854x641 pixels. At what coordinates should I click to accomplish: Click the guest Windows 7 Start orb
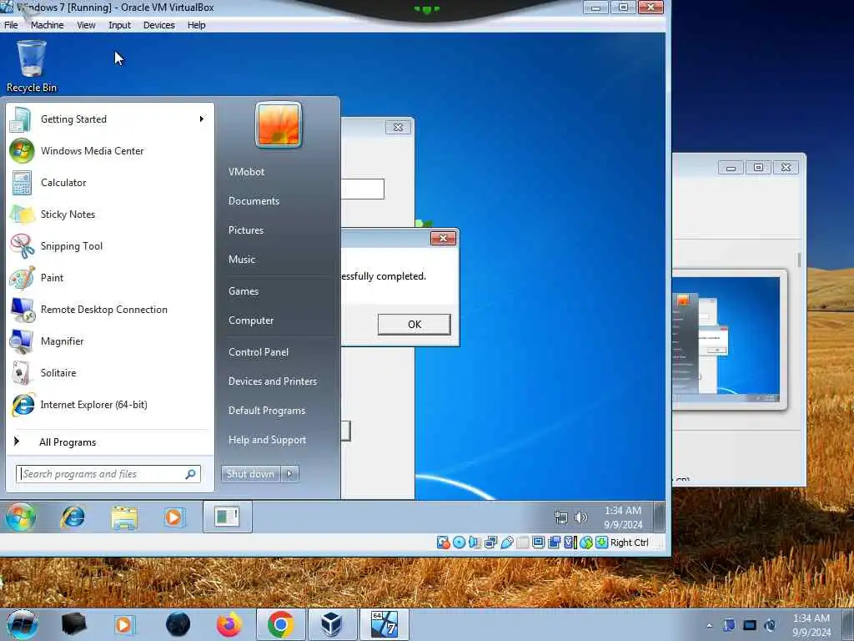coord(20,516)
